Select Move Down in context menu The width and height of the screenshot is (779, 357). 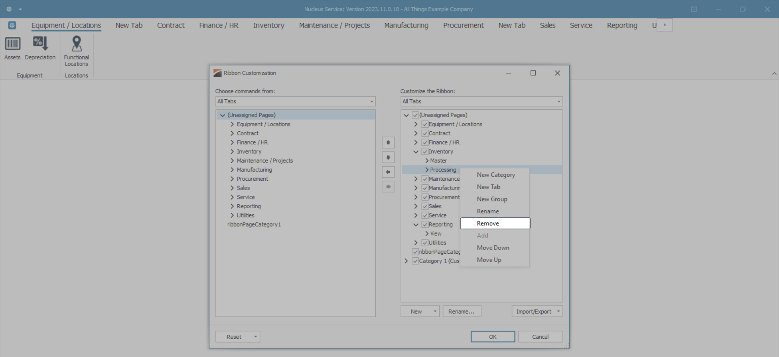[x=495, y=248]
